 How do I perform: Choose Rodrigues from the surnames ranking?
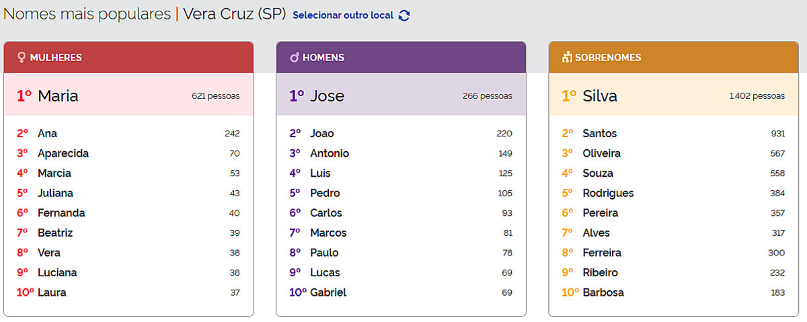coord(608,193)
